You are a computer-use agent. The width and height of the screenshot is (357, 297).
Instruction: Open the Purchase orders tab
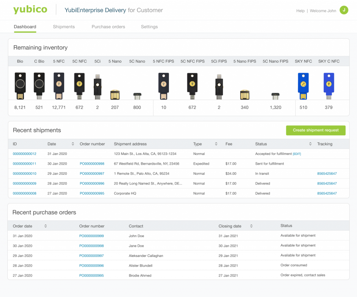click(x=108, y=26)
